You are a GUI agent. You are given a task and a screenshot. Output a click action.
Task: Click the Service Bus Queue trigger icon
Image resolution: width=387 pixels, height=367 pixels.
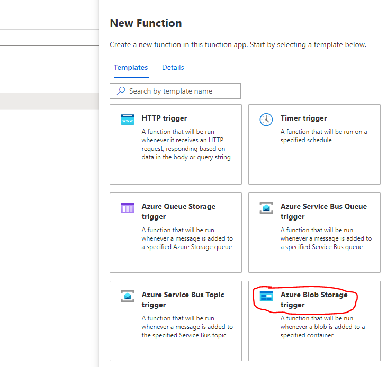[266, 208]
